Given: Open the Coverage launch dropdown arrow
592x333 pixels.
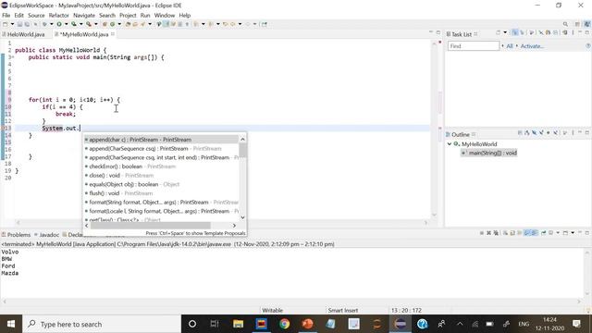Looking at the screenshot, I should pyautogui.click(x=80, y=24).
